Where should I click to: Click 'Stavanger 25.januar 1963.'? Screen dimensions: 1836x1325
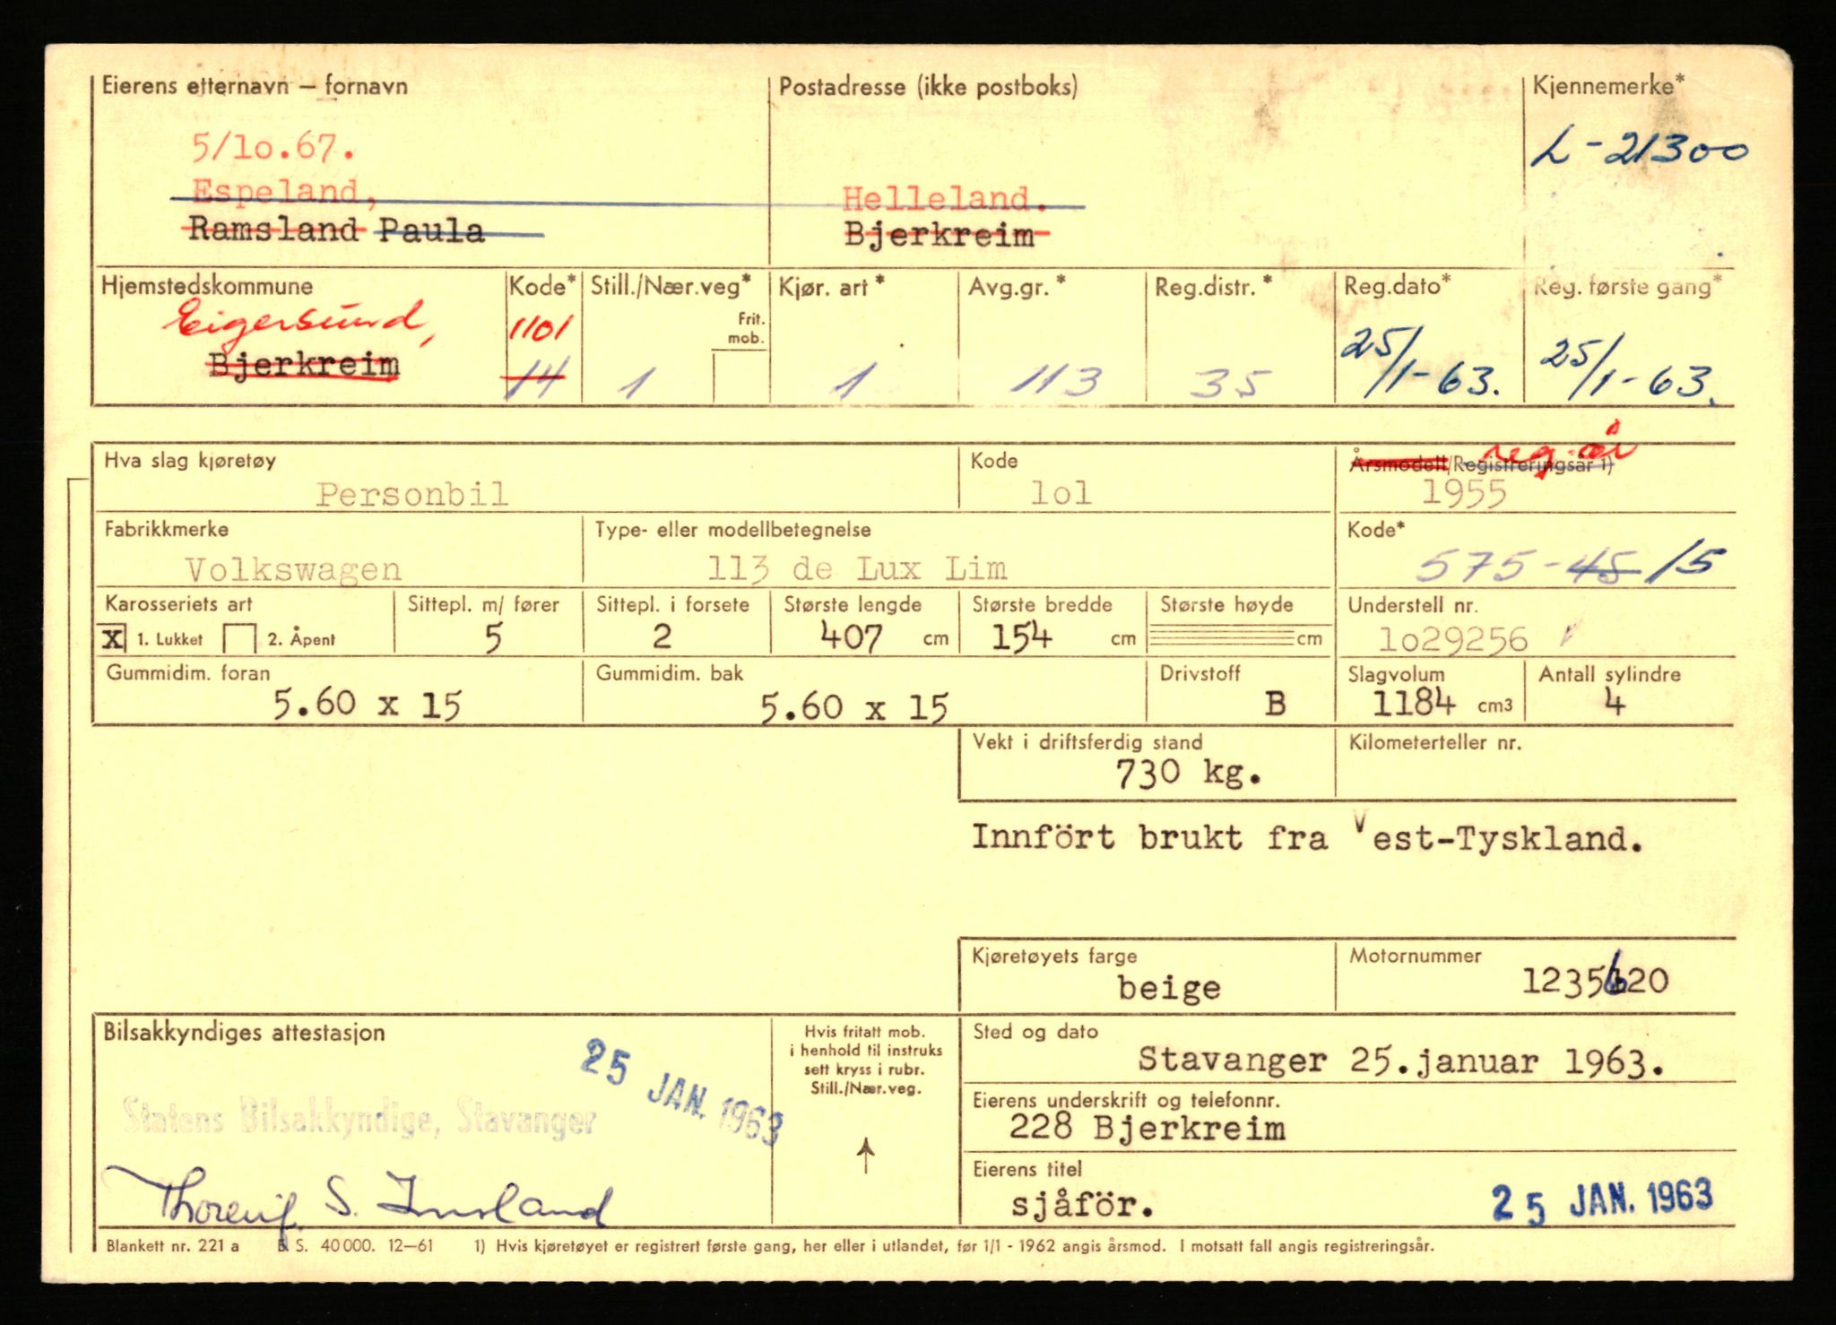[1403, 1061]
